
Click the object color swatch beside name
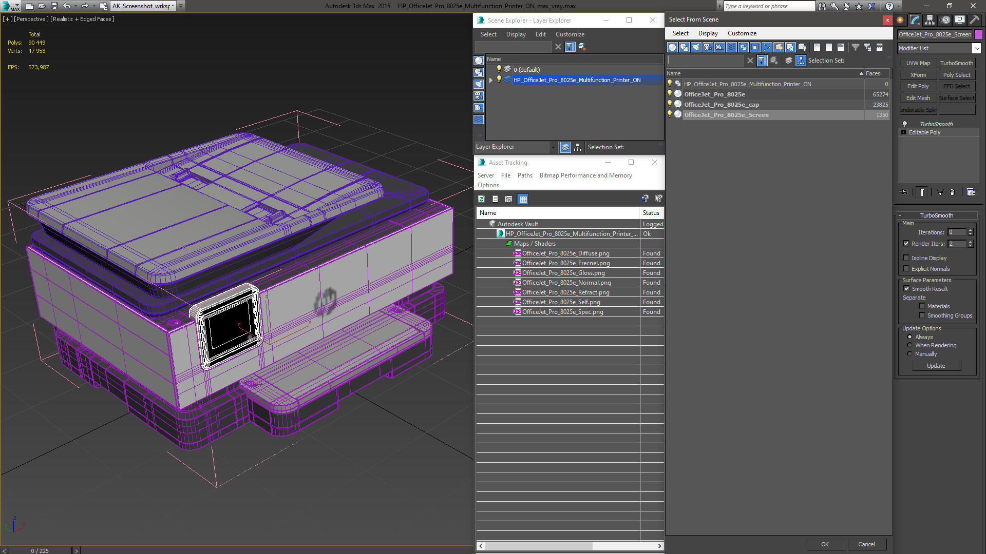pos(979,34)
